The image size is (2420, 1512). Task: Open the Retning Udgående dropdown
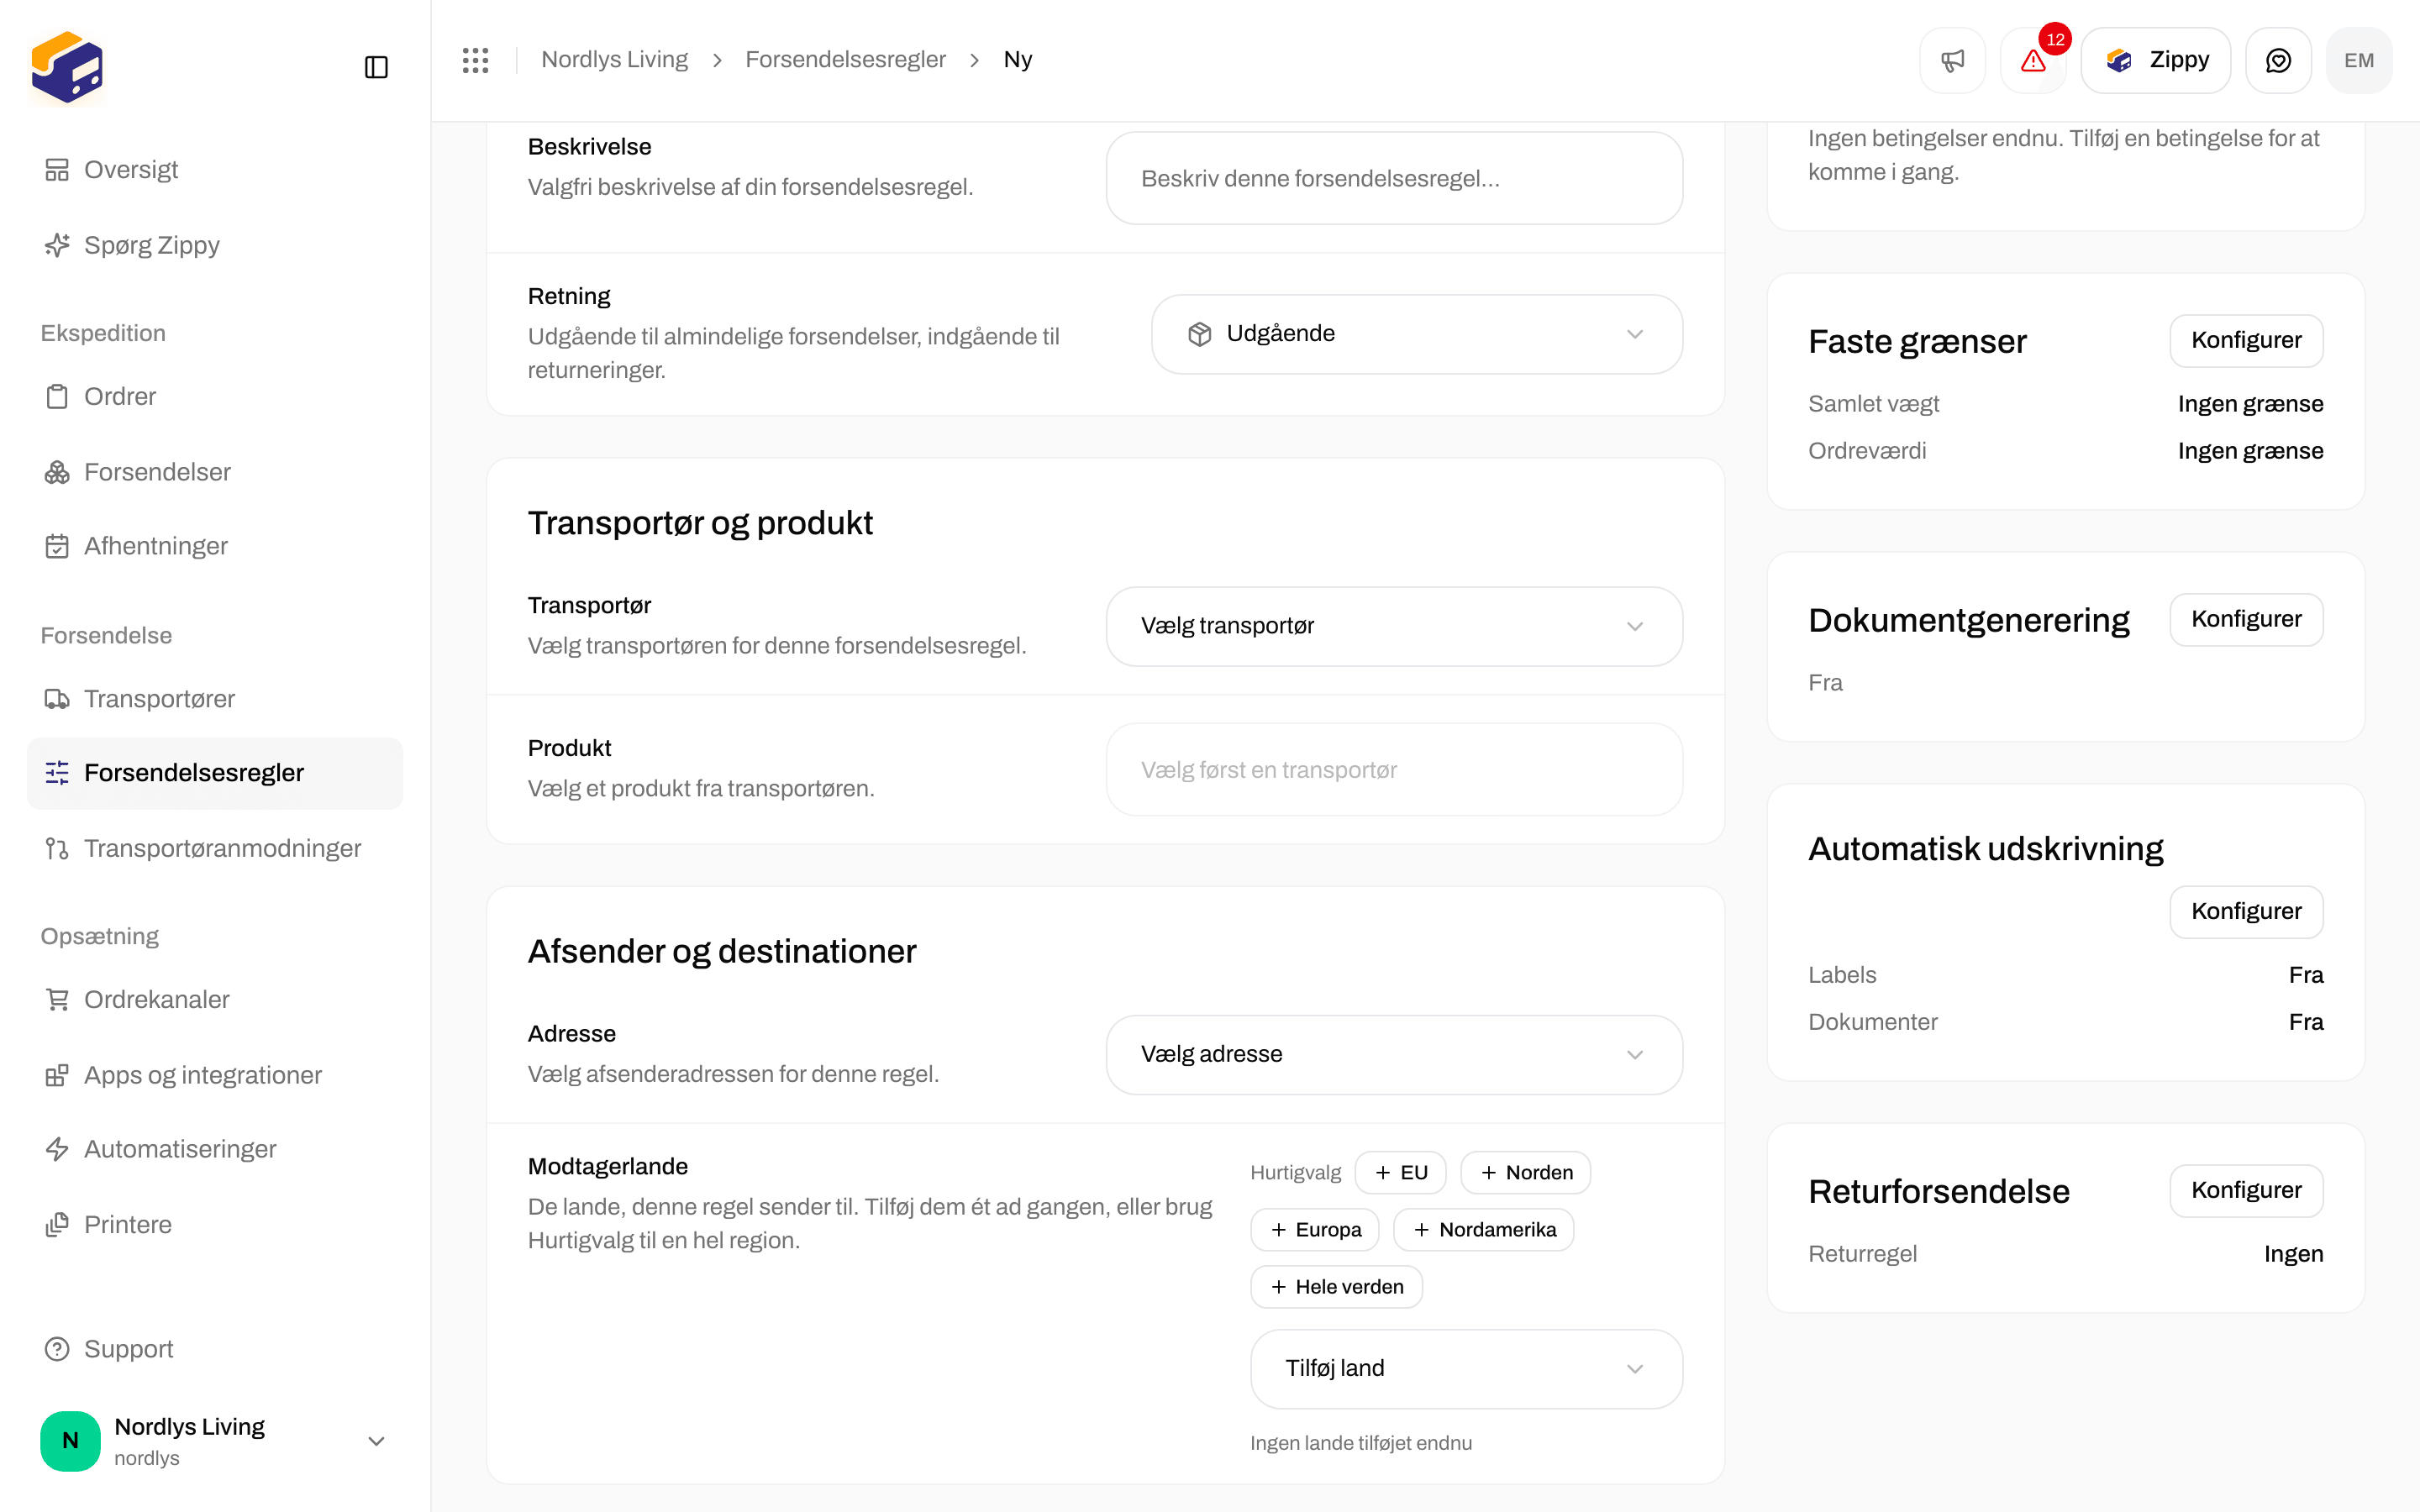1416,334
